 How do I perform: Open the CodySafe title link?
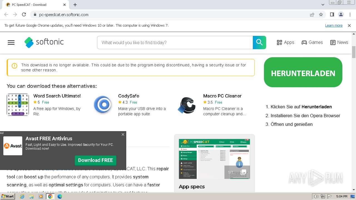[128, 96]
